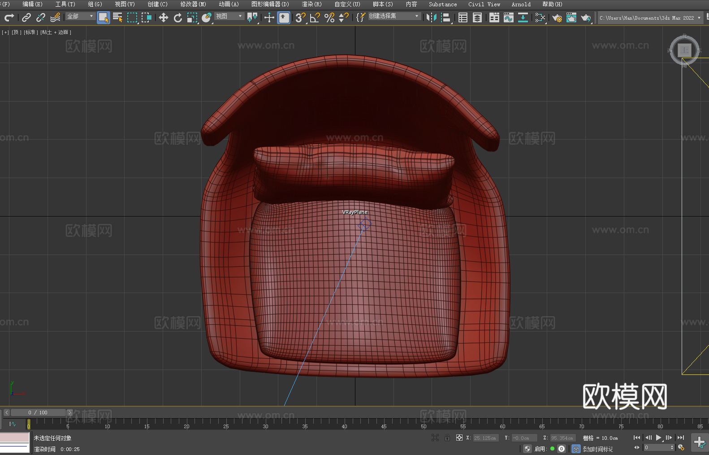The width and height of the screenshot is (709, 455).
Task: Toggle Window/Crossing selection mode
Action: point(147,17)
